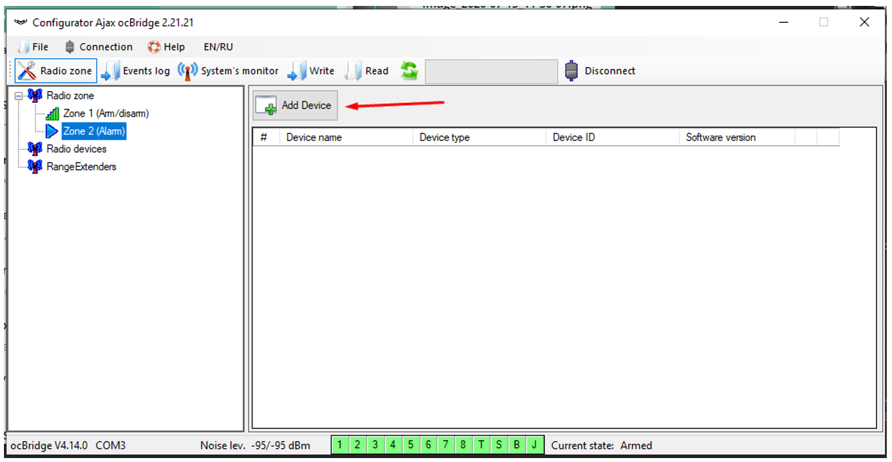
Task: Open System's monitor view
Action: click(228, 71)
